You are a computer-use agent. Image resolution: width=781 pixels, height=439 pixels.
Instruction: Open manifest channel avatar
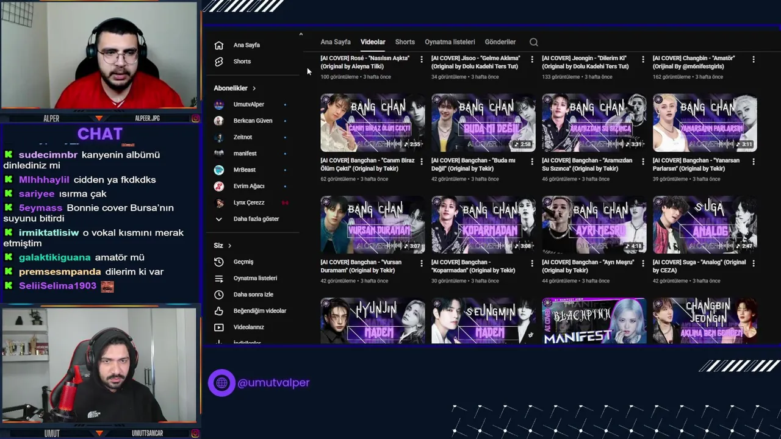pos(219,154)
